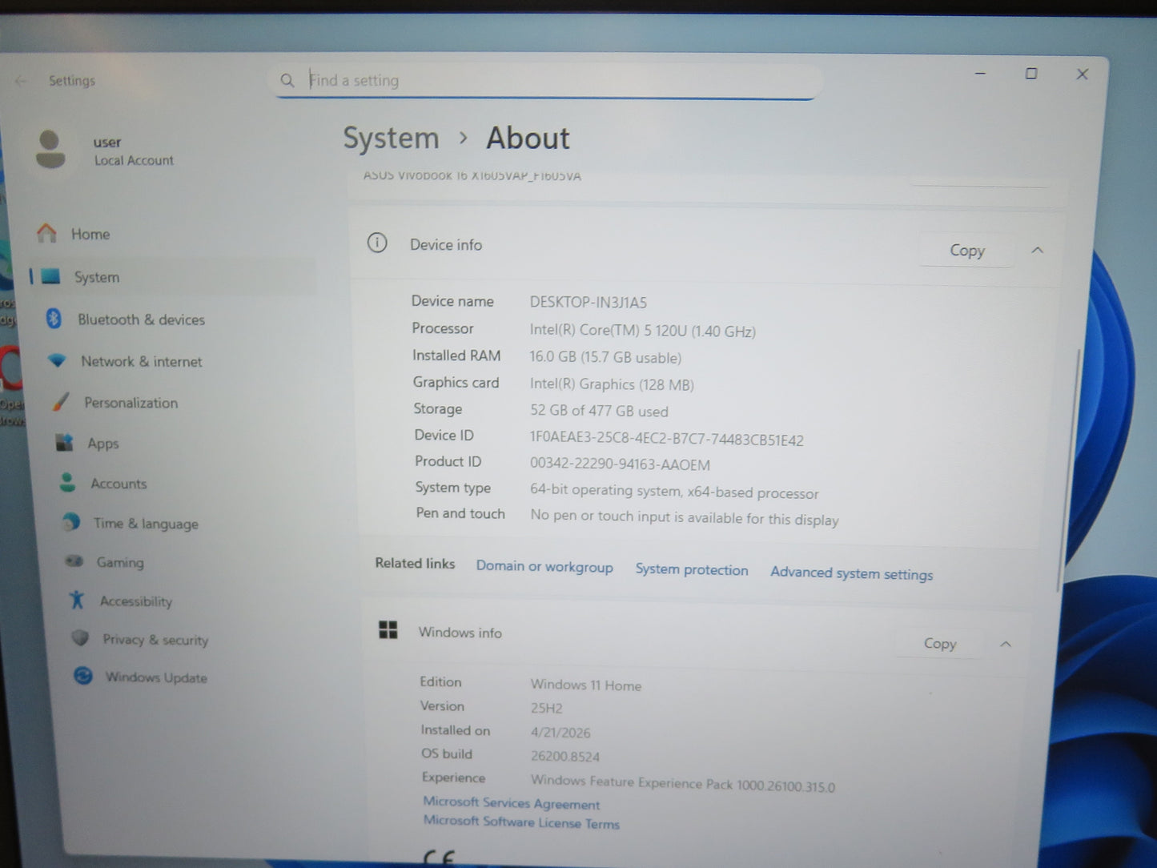1157x868 pixels.
Task: Click OS build value 26200.8524
Action: coord(564,756)
